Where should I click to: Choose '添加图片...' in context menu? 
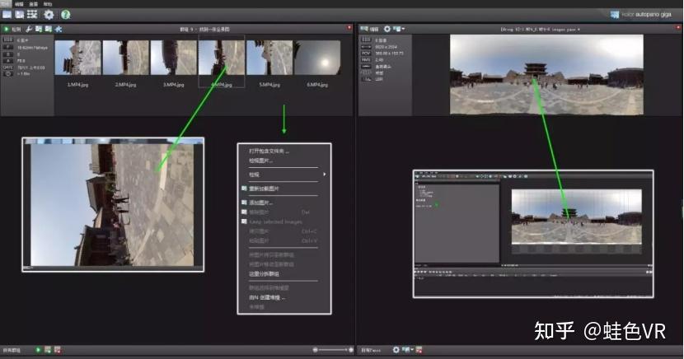(x=260, y=203)
